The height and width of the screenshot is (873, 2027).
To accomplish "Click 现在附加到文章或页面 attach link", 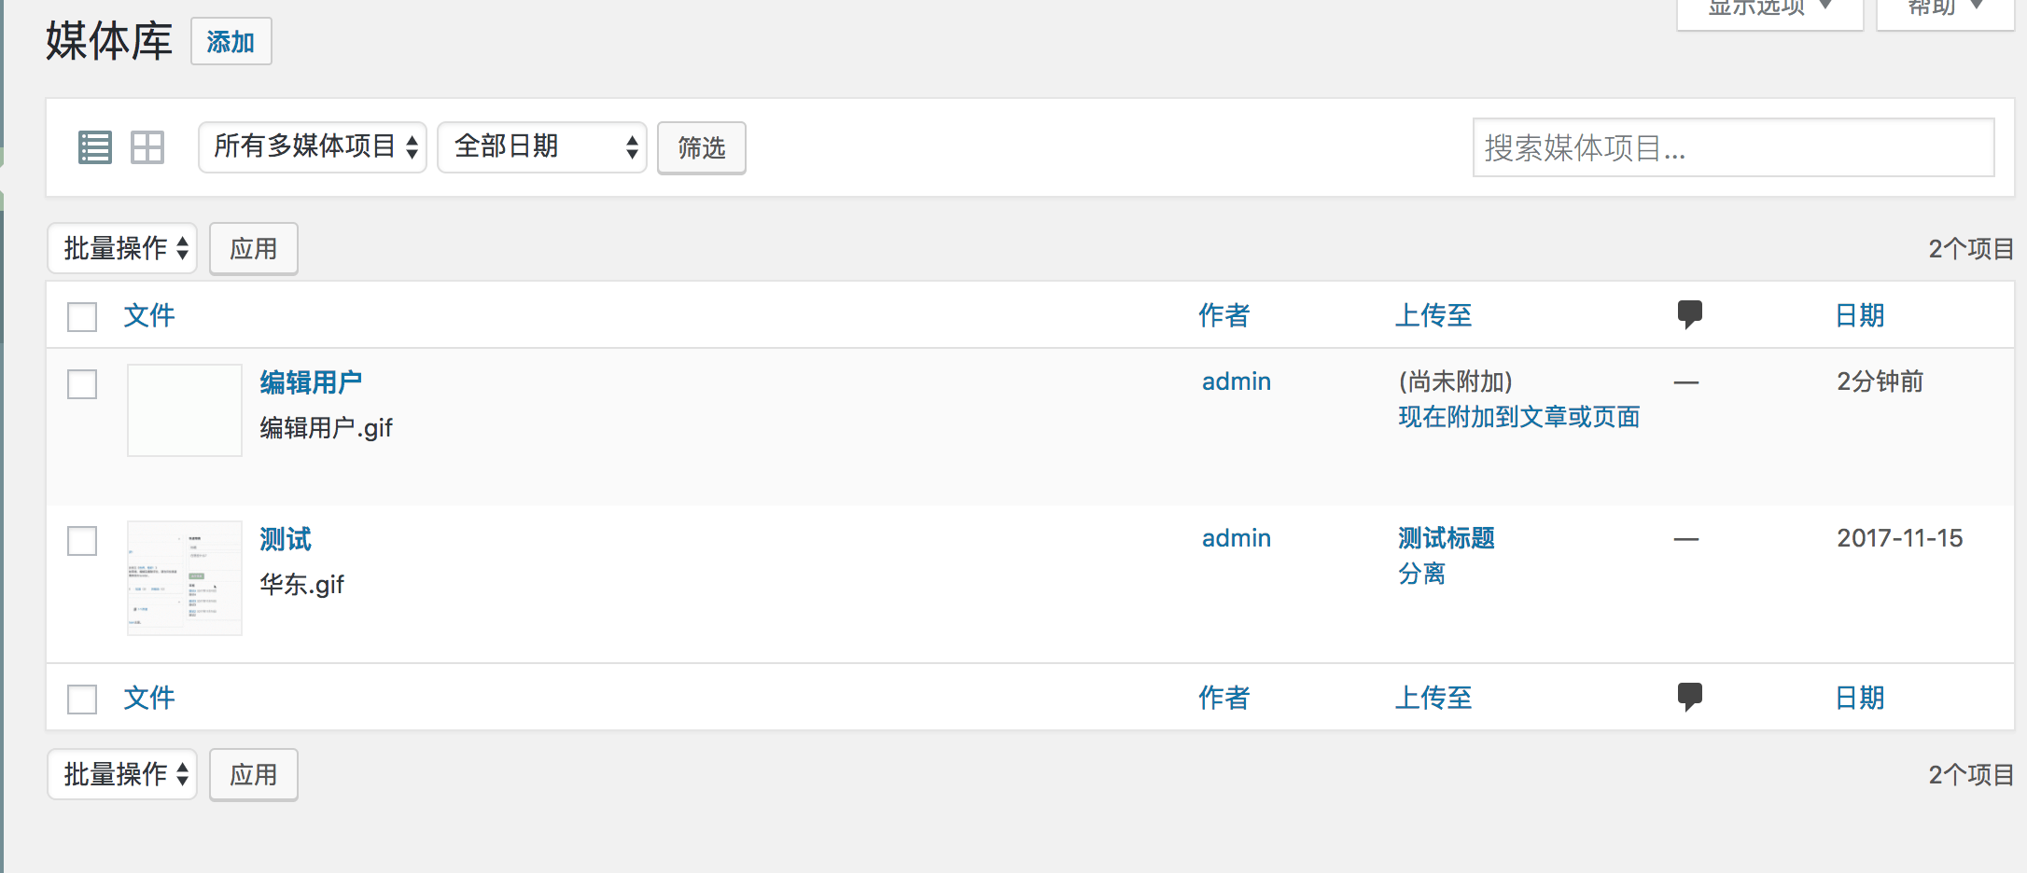I will click(x=1518, y=417).
